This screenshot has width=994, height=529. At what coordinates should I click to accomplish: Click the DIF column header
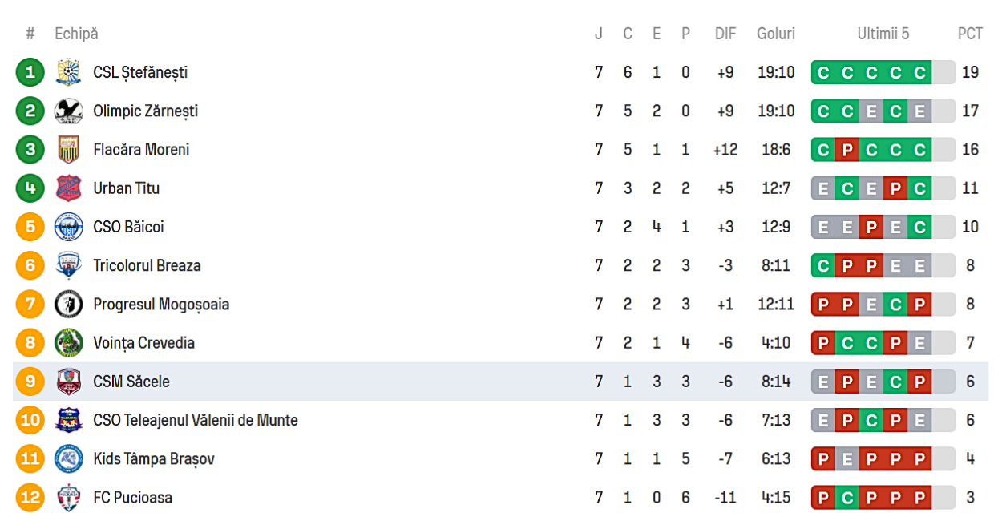(x=725, y=34)
